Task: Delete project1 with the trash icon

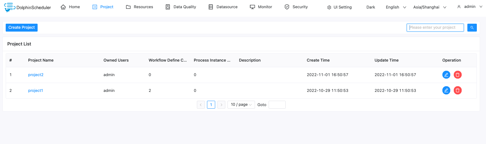Action: (x=458, y=91)
